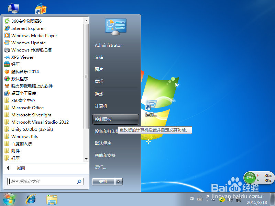Click the program list scroll-down arrow
The image size is (275, 206).
[86, 159]
